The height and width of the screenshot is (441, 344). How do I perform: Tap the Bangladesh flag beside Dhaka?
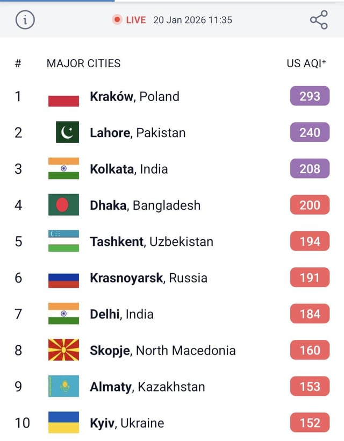[x=64, y=205]
